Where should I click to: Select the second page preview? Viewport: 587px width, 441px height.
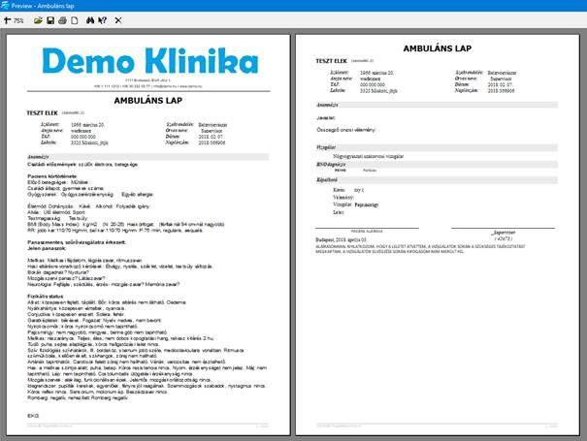point(438,235)
